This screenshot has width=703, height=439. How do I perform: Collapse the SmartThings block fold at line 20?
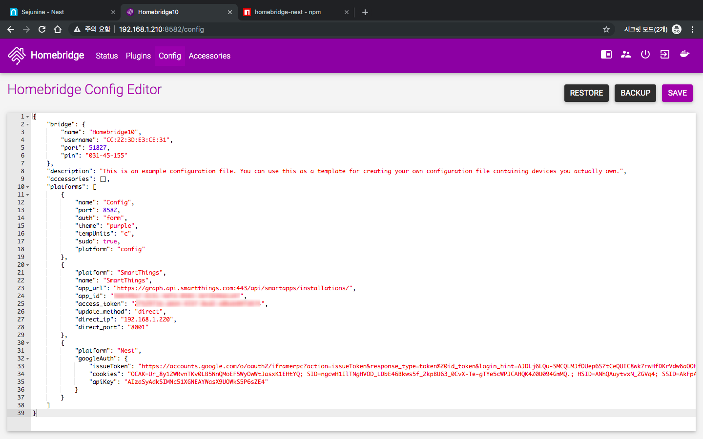pos(28,265)
